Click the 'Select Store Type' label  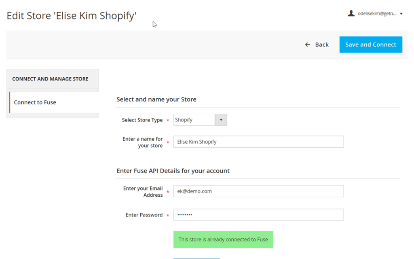click(142, 120)
